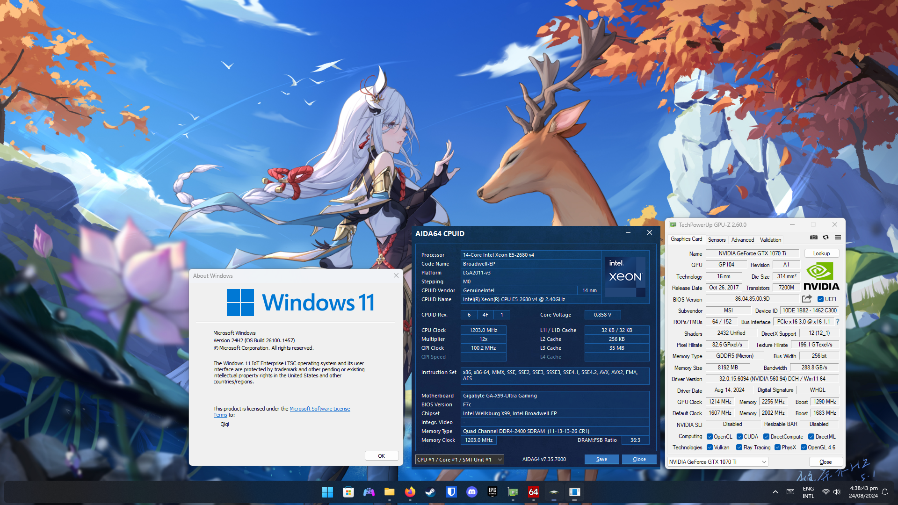Toggle the DirectCompute checkbox

pos(766,437)
